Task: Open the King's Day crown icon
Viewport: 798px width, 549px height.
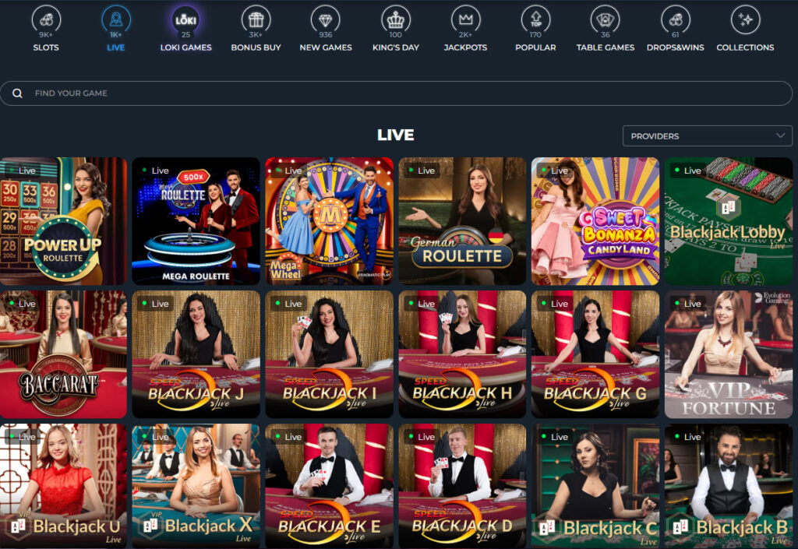Action: (395, 19)
